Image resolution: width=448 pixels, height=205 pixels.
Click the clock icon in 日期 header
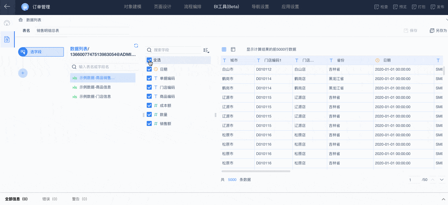coord(378,60)
